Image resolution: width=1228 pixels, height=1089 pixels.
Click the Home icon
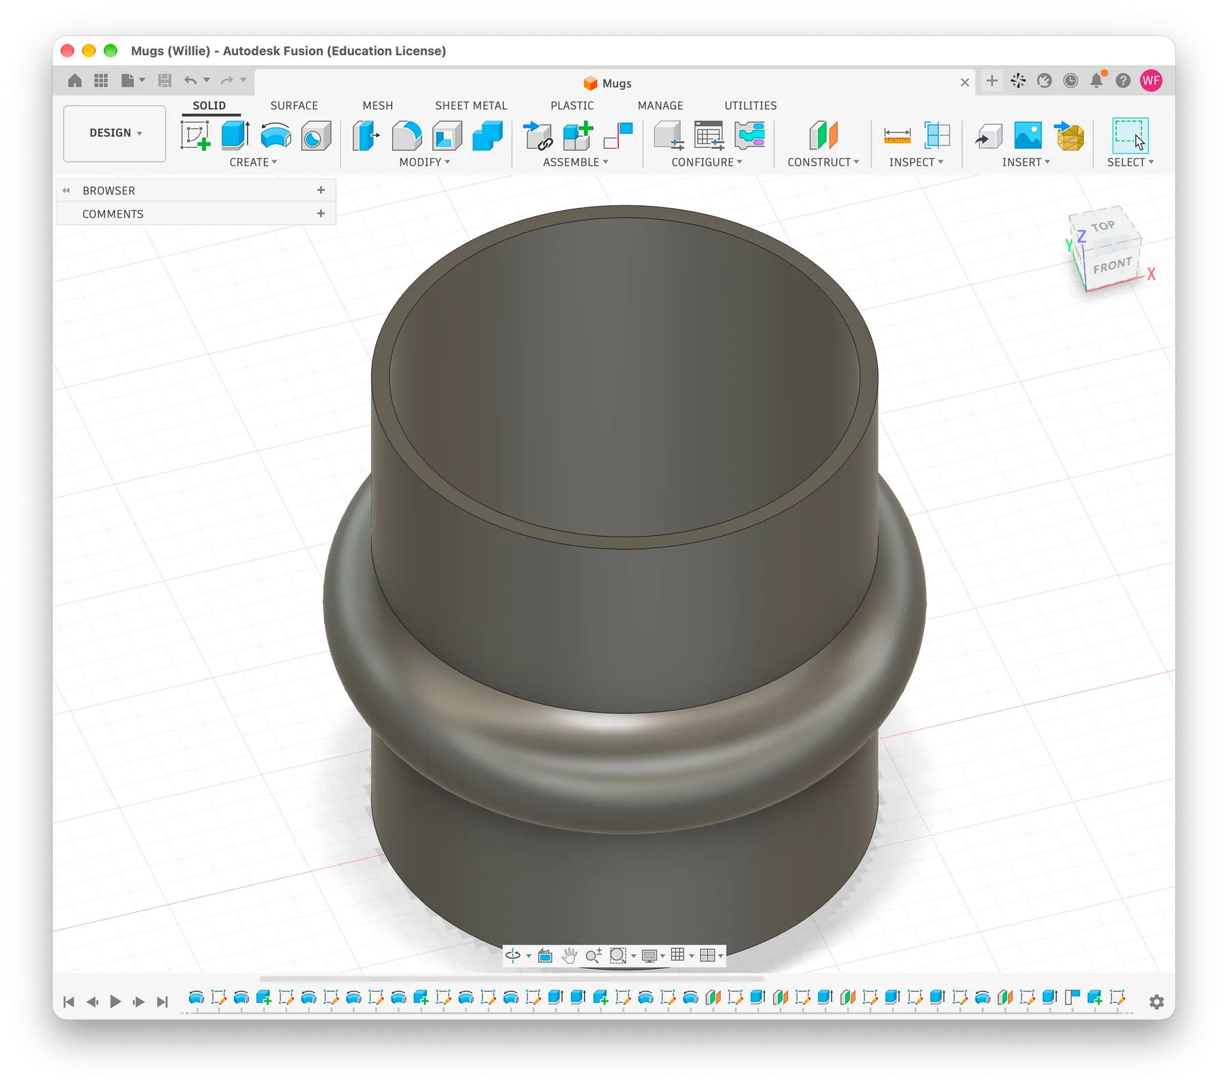tap(75, 80)
